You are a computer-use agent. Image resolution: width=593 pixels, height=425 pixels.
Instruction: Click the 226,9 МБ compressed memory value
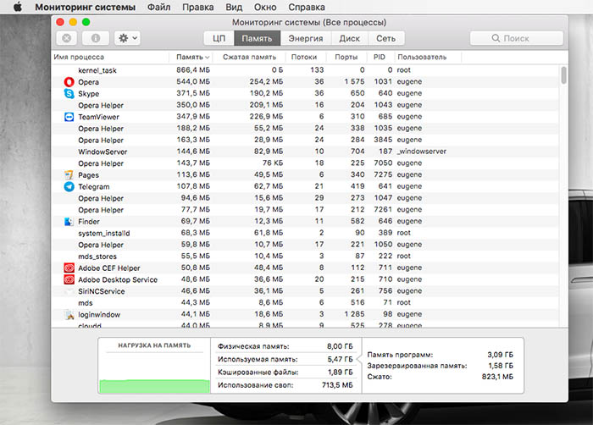pos(266,117)
